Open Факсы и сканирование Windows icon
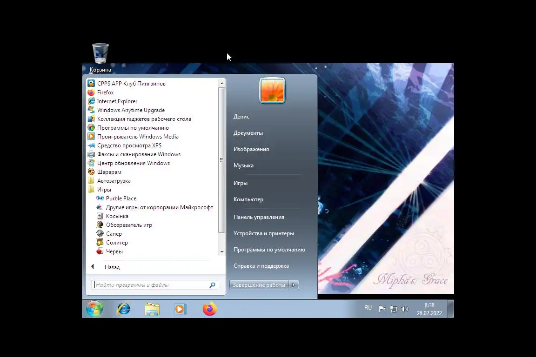The image size is (536, 357). (91, 154)
